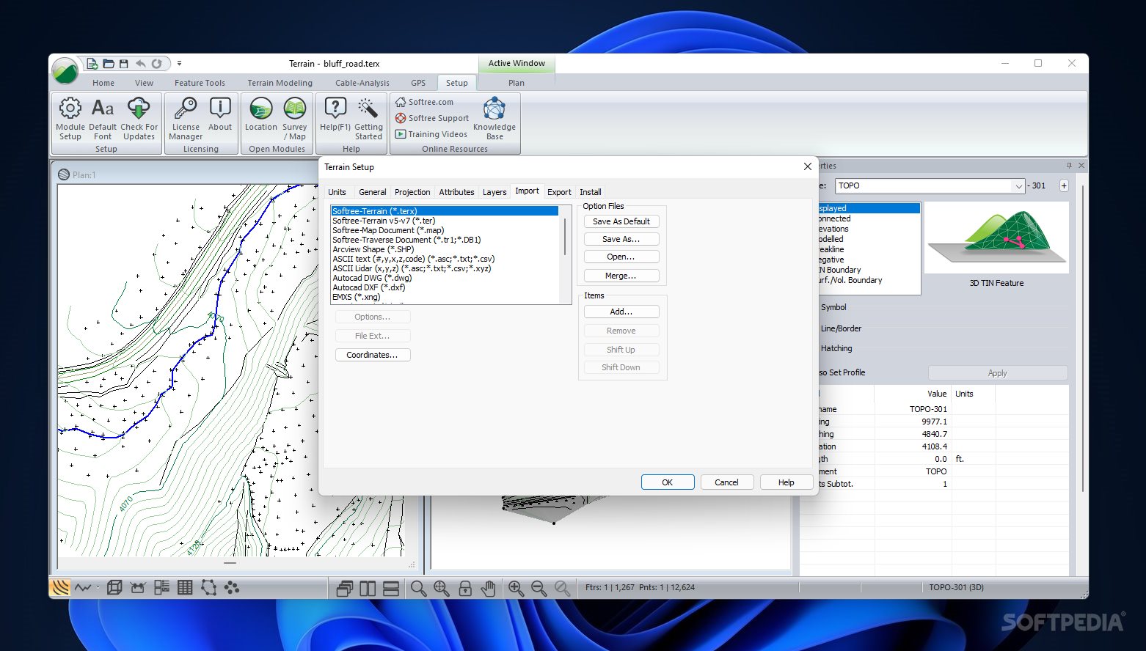Click the Coordinates... button
The image size is (1146, 651).
coord(373,355)
